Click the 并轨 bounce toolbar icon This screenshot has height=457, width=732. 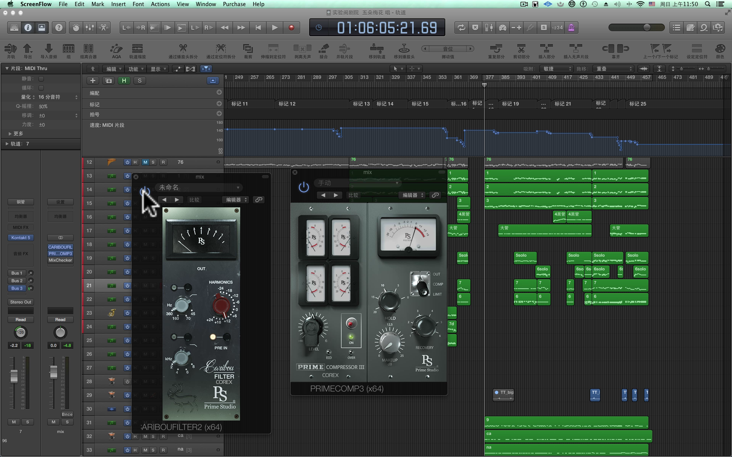click(11, 51)
